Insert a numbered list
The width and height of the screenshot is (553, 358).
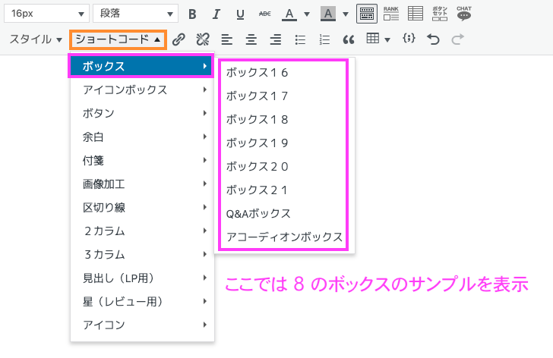click(324, 39)
